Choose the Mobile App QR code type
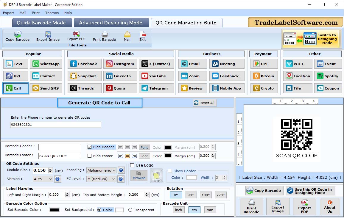Screen dimensions: 344x218 [227, 88]
